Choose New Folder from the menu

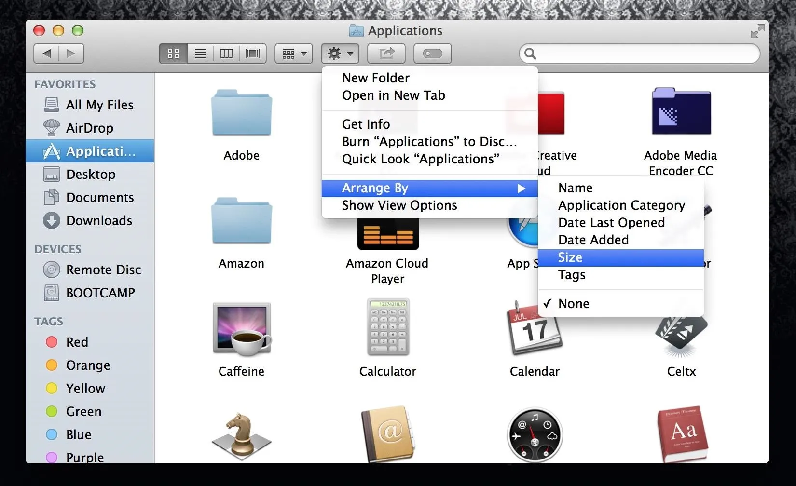[429, 78]
